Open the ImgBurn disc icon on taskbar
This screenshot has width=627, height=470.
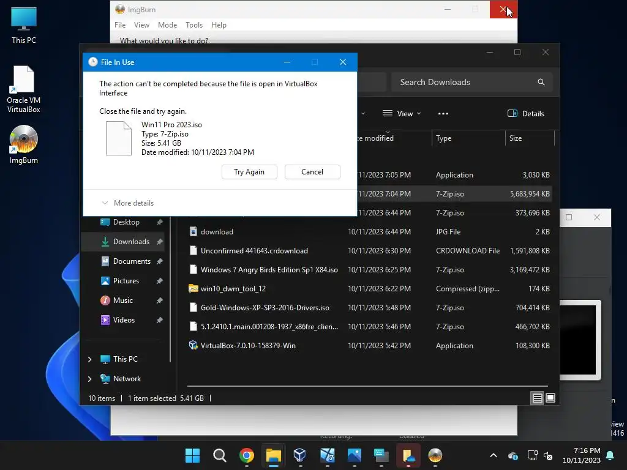(435, 455)
